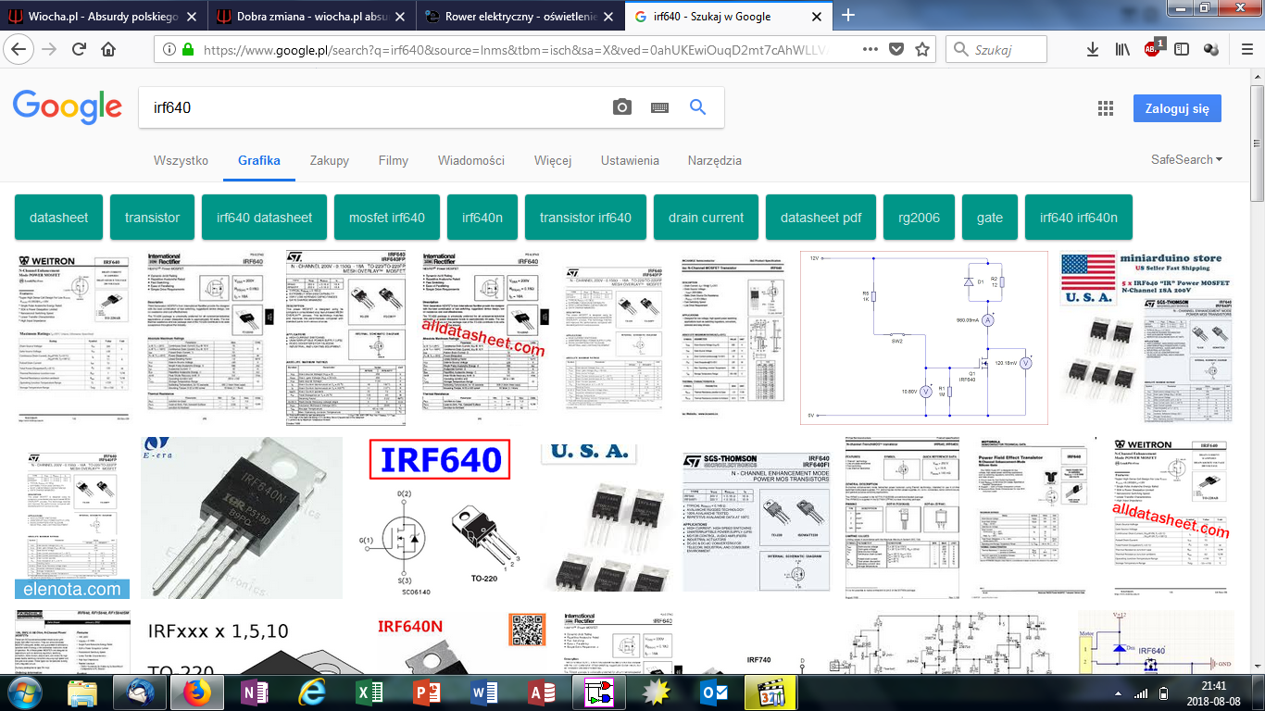The image size is (1265, 711).
Task: Reload the current page
Action: 80,50
